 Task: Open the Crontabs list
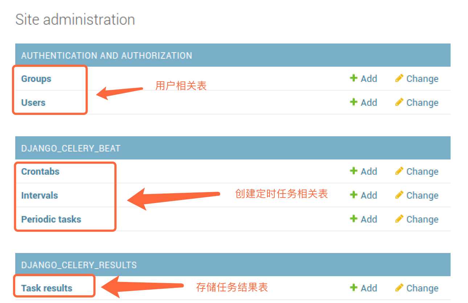(x=40, y=171)
